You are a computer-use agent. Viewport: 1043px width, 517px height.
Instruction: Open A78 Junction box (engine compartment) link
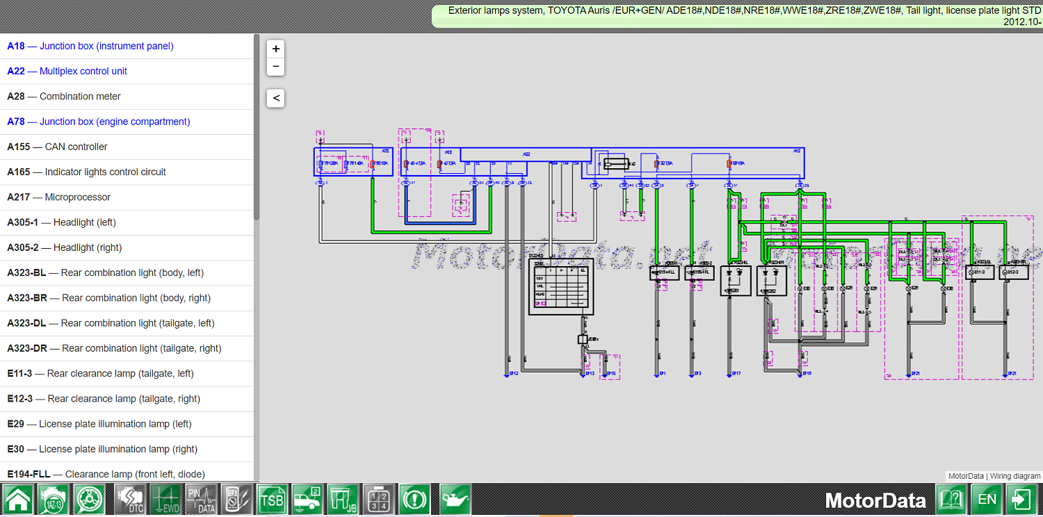[x=97, y=122]
